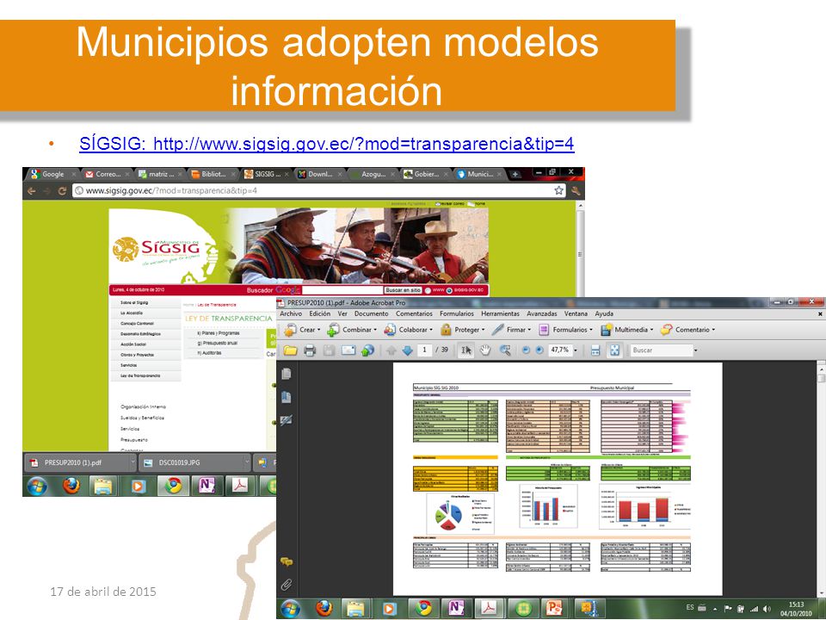Screen dimensions: 826x620
Task: Open the Combinar dropdown in Acrobat
Action: point(352,330)
